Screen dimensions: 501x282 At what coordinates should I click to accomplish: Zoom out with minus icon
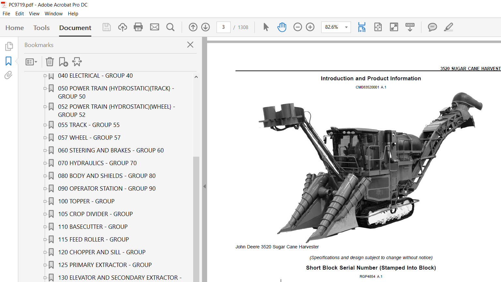(x=298, y=27)
